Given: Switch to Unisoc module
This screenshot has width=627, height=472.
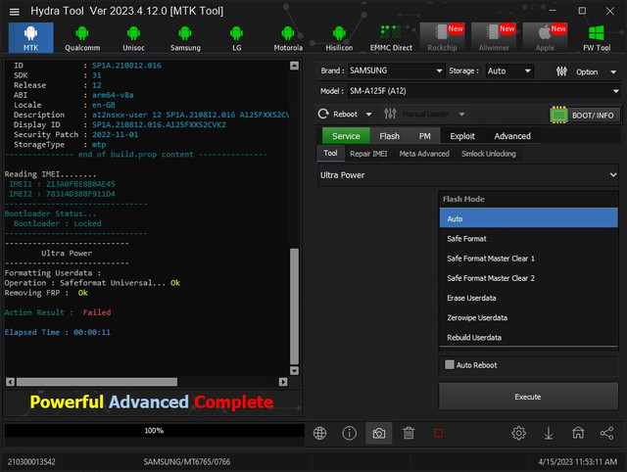Looking at the screenshot, I should tap(133, 37).
